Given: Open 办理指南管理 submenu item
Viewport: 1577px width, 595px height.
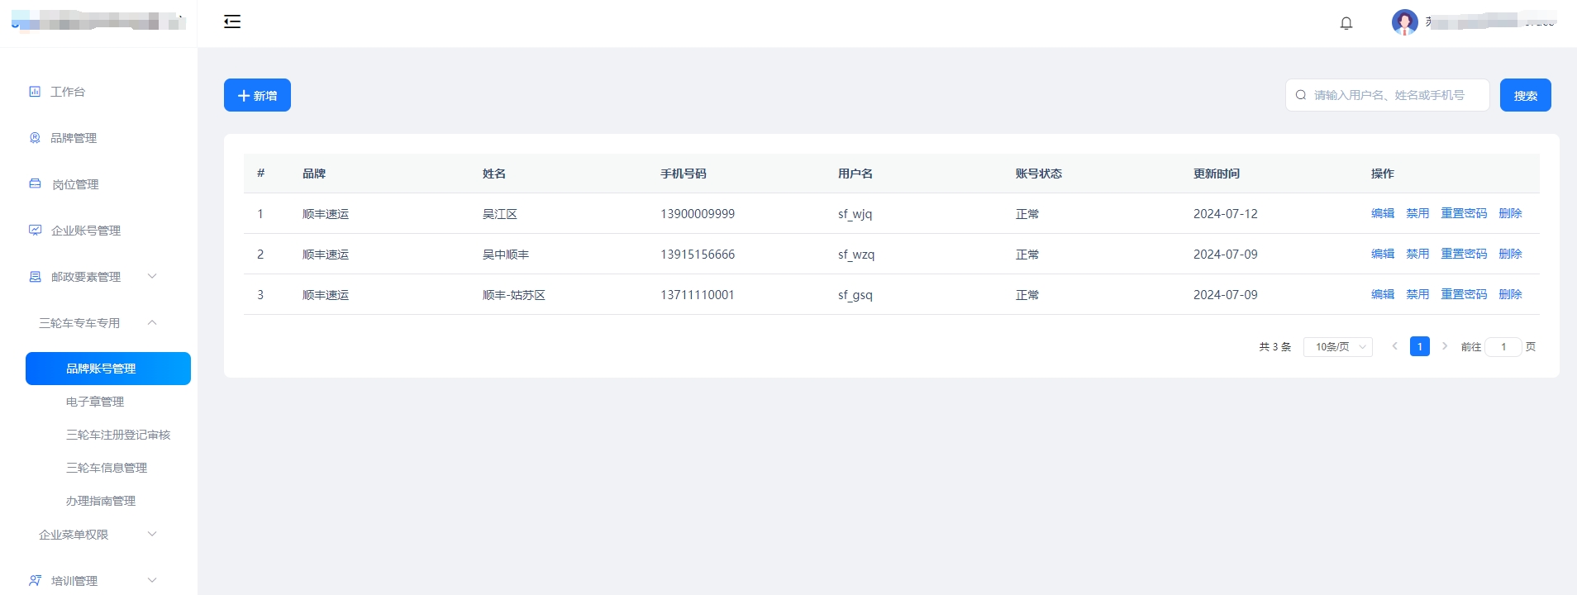Looking at the screenshot, I should tap(101, 501).
